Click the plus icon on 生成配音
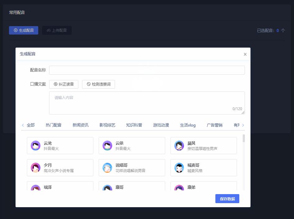Screen dimensions: 294x219 point(16,30)
